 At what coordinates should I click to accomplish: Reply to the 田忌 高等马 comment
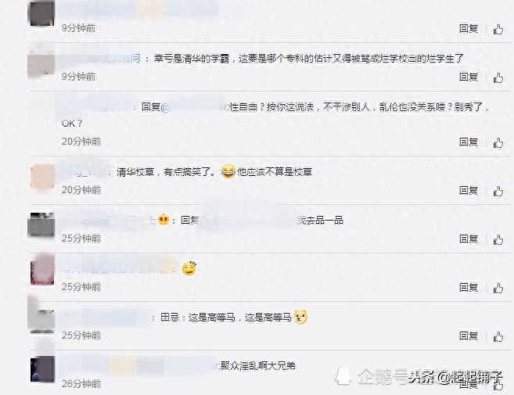point(469,336)
